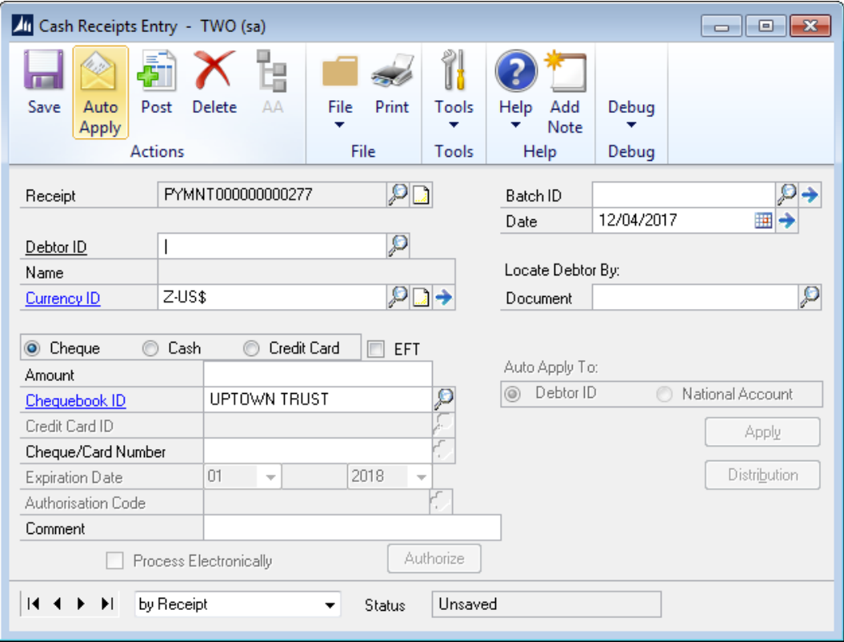
Task: Open the File dropdown menu
Action: point(340,114)
